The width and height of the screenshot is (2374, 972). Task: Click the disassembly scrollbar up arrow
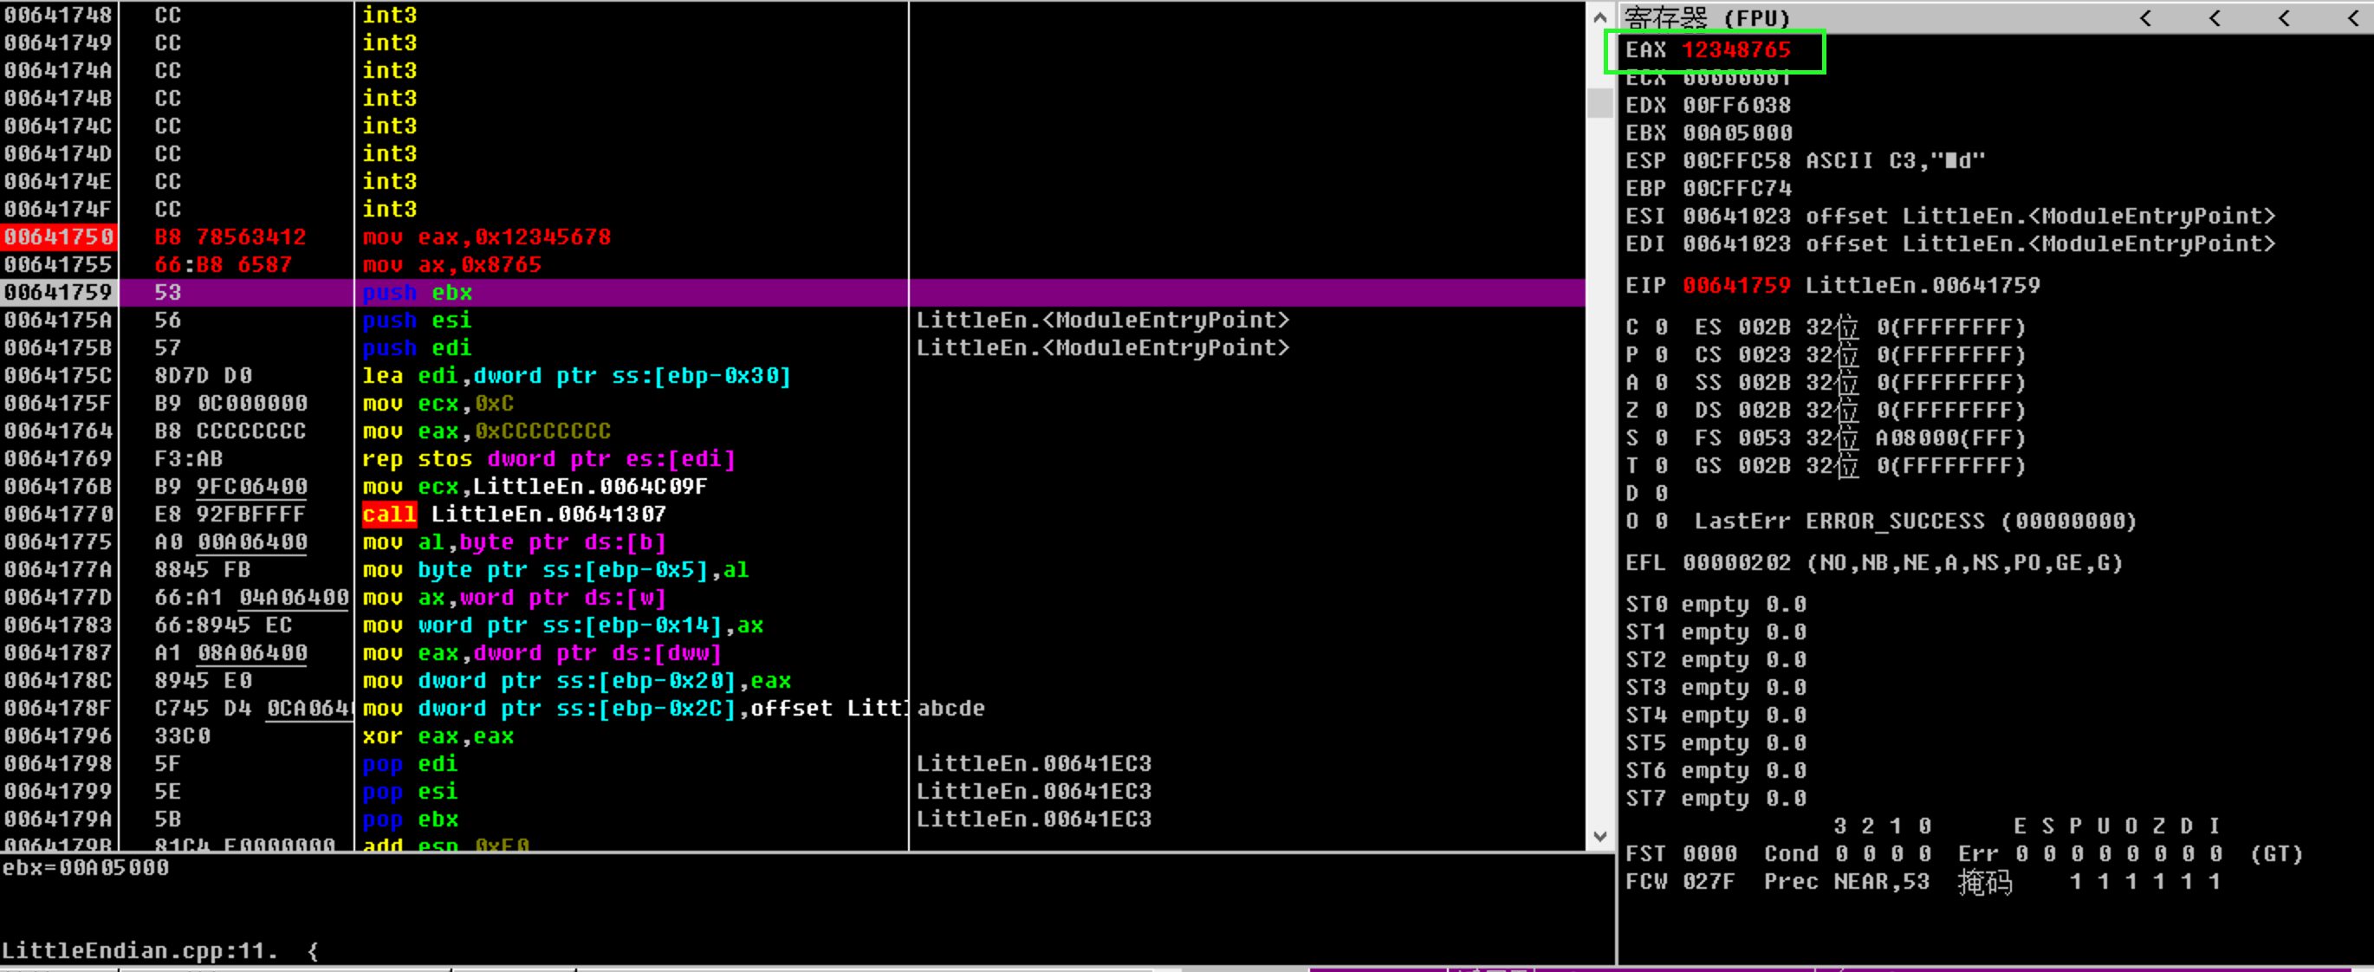pos(1600,16)
